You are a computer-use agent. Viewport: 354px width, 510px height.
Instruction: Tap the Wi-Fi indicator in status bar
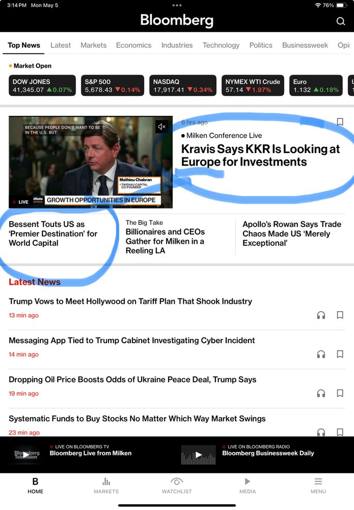point(318,5)
